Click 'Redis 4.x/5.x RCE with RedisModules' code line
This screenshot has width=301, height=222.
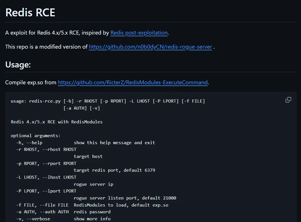tap(57, 122)
